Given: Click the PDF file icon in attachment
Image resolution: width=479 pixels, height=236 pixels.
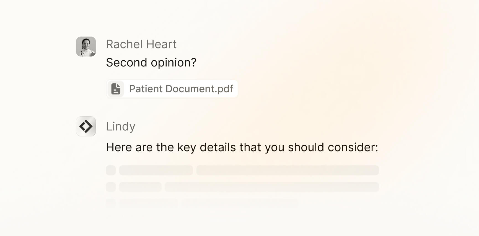Looking at the screenshot, I should [116, 89].
